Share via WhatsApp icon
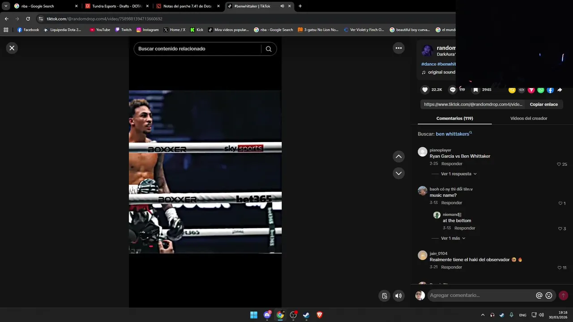The image size is (573, 322). (x=541, y=90)
